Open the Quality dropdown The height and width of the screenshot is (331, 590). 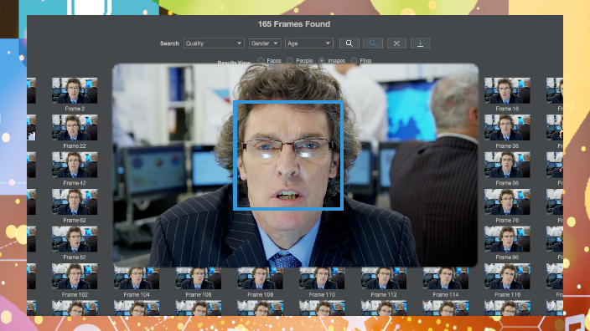click(x=214, y=43)
